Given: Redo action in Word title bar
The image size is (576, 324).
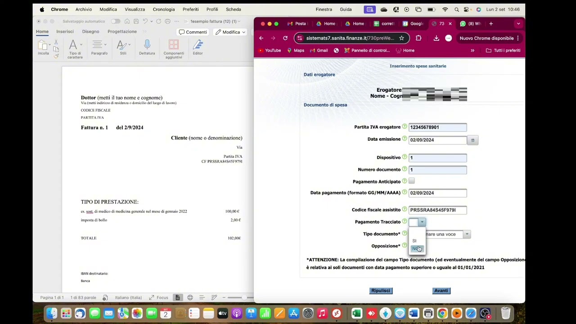Looking at the screenshot, I should (x=158, y=21).
